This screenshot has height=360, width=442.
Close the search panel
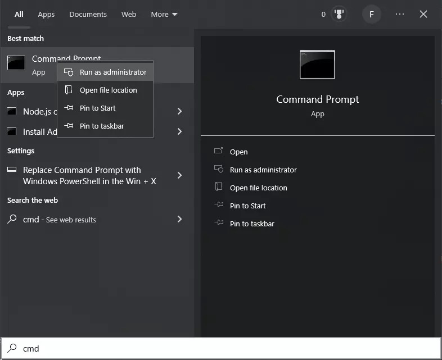(423, 14)
